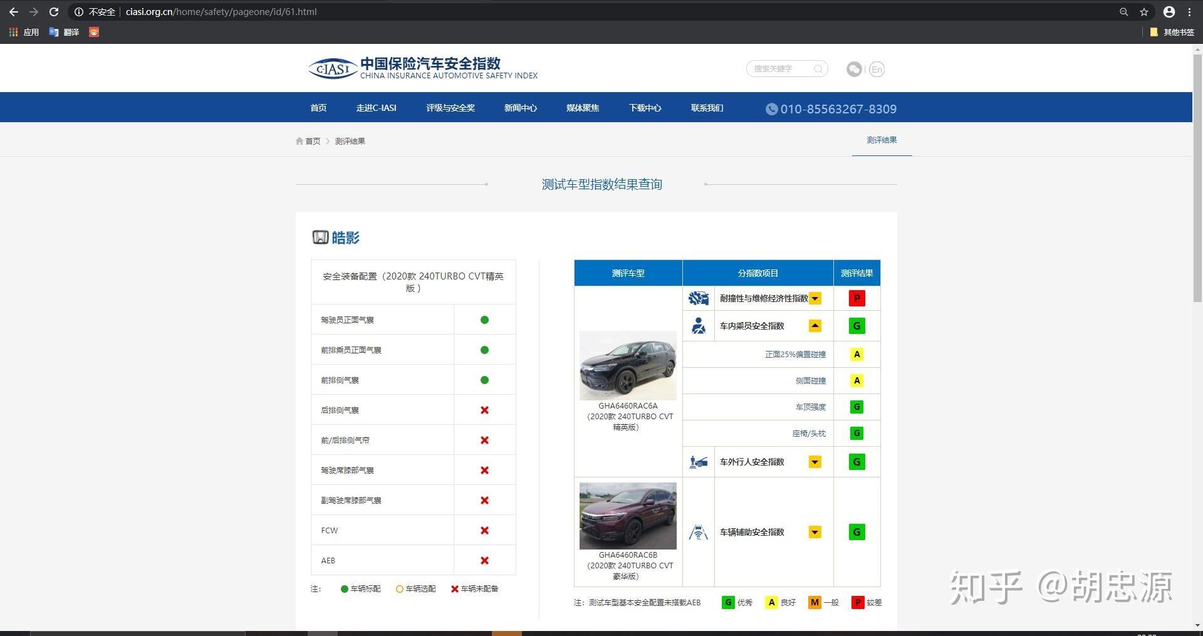
Task: Open the 新闻中心 nav item
Action: pyautogui.click(x=521, y=108)
